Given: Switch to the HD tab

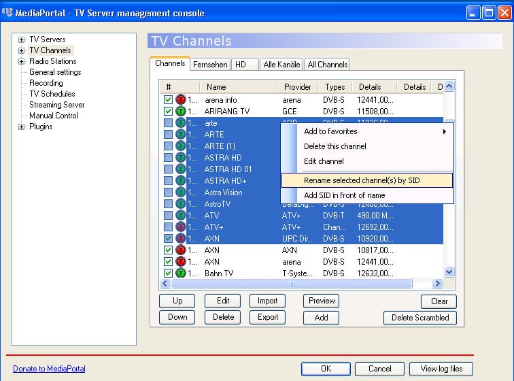Looking at the screenshot, I should pyautogui.click(x=245, y=65).
